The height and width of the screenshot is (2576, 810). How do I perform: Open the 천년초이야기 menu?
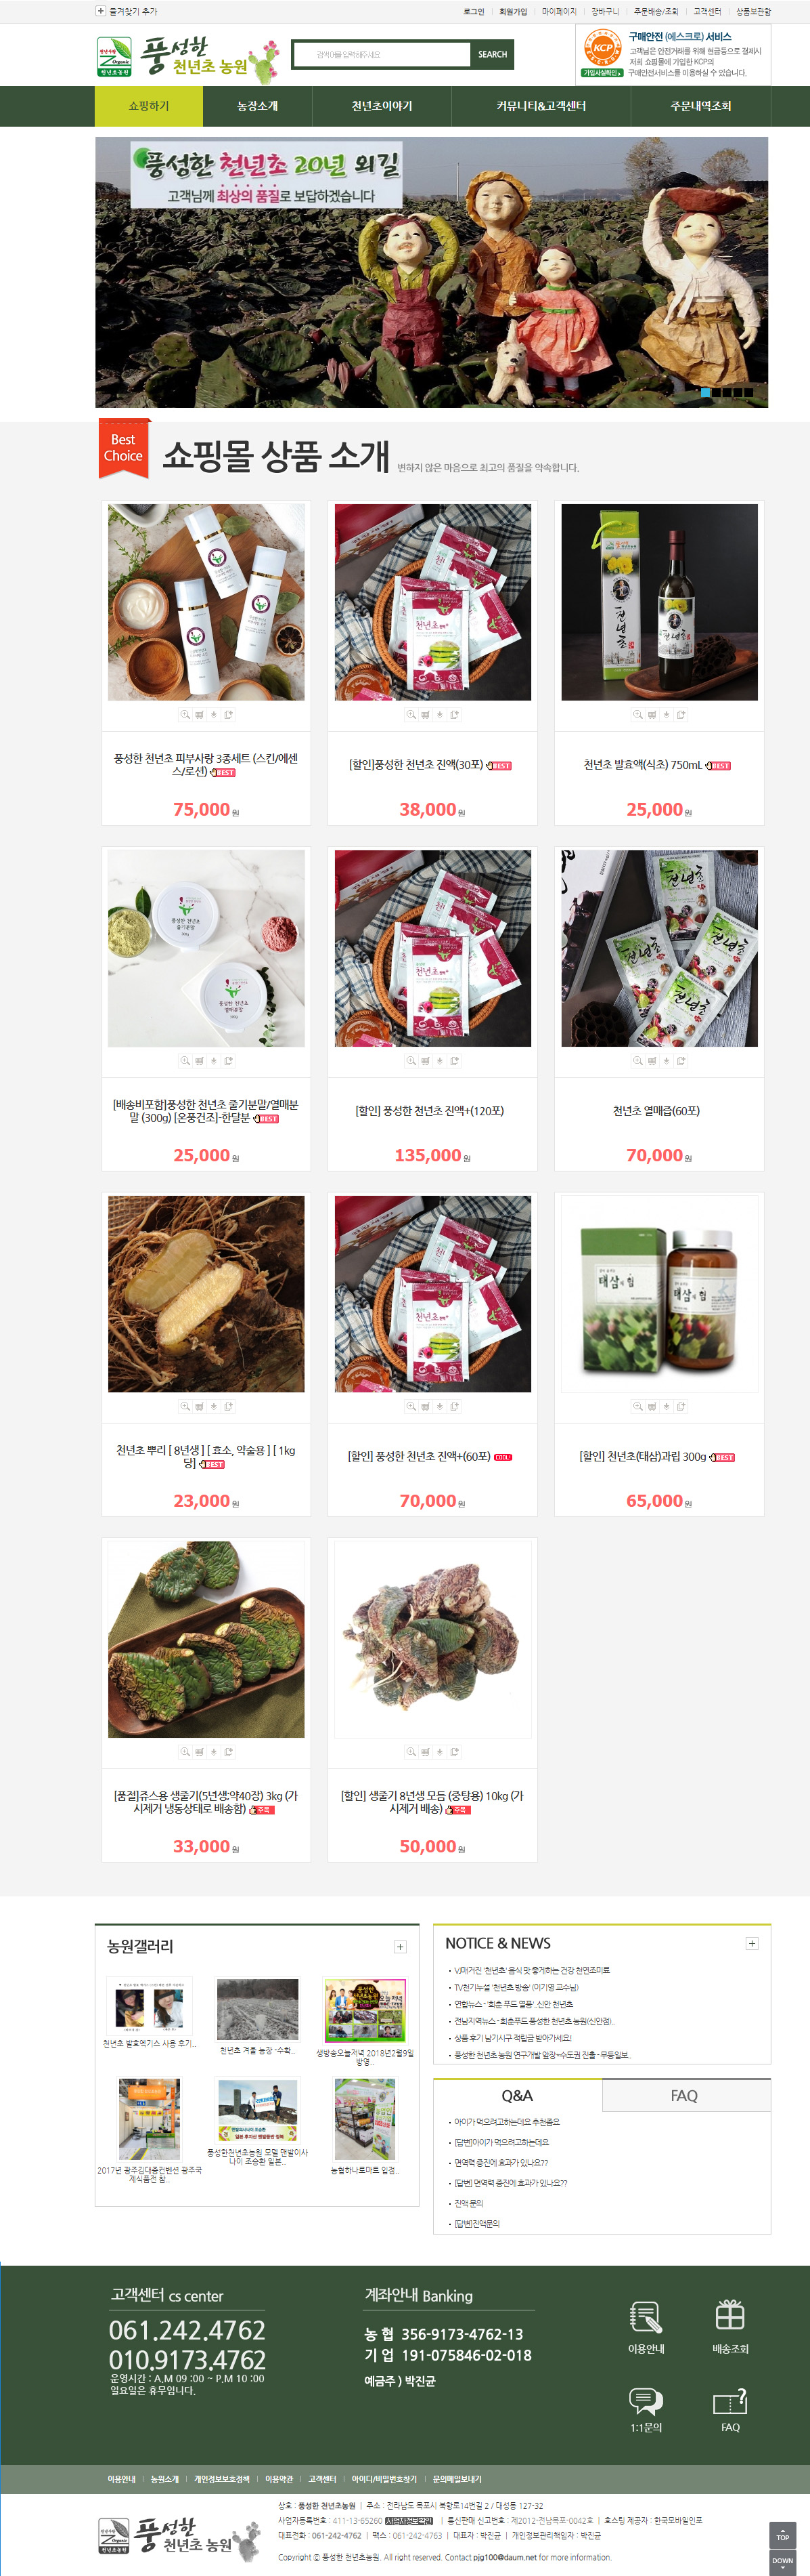(x=382, y=106)
